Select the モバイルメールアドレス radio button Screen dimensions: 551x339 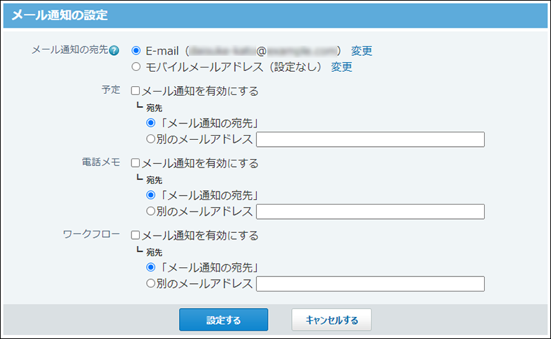pos(136,66)
